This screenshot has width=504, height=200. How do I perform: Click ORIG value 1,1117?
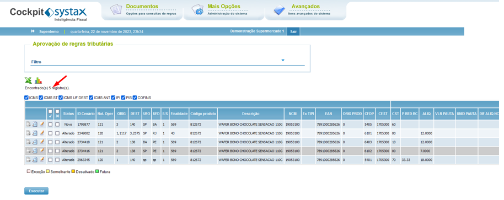pyautogui.click(x=121, y=133)
